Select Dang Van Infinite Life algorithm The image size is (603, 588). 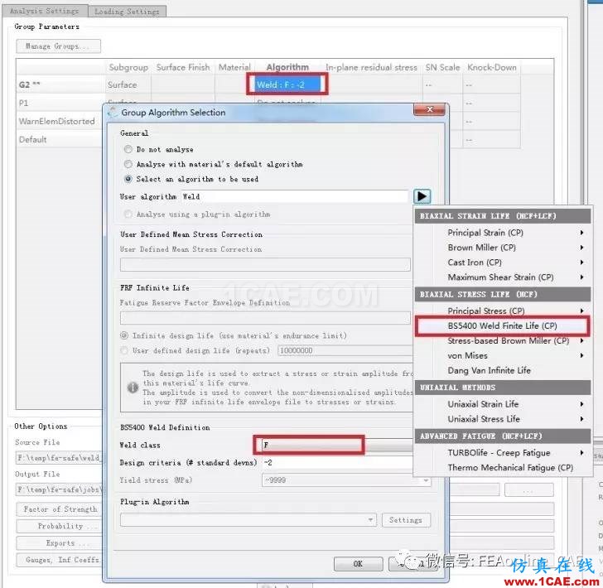[502, 370]
